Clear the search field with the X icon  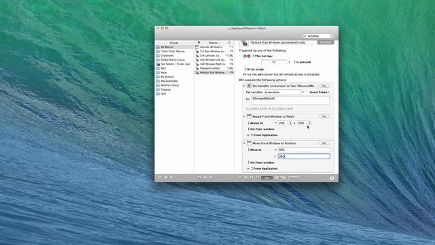click(x=331, y=36)
